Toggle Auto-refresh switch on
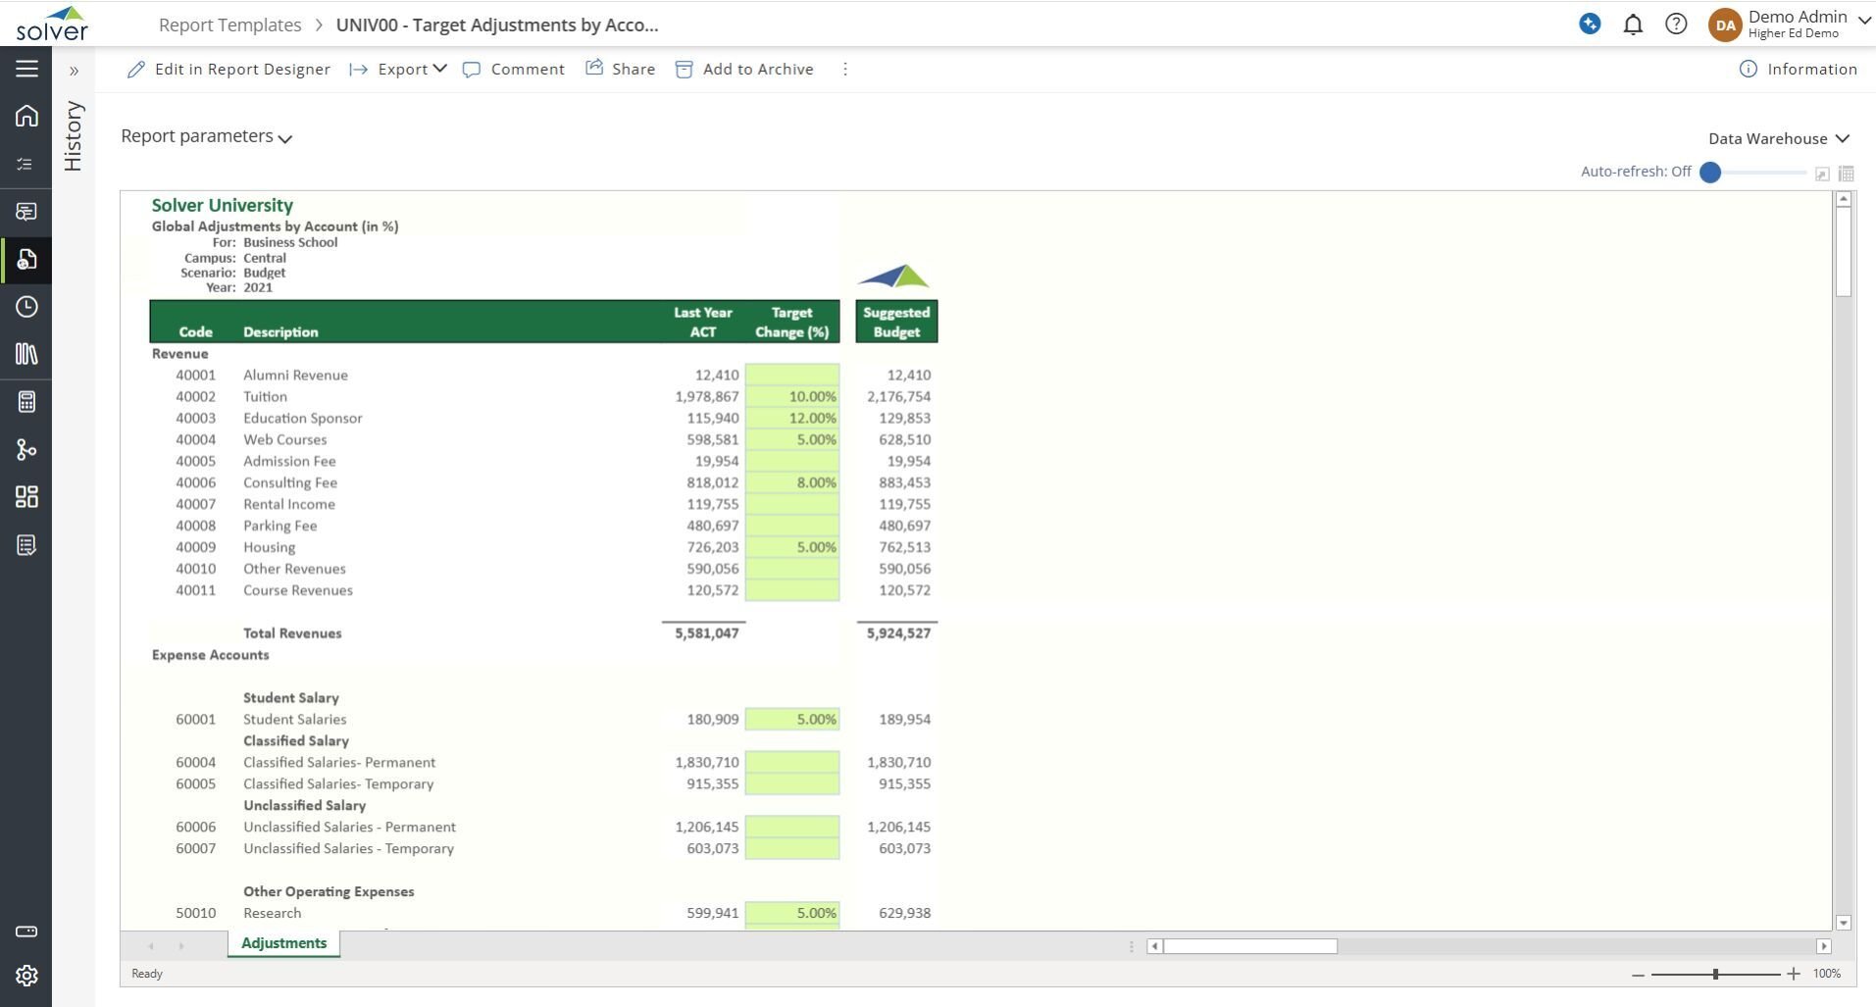The width and height of the screenshot is (1876, 1007). coord(1710,173)
